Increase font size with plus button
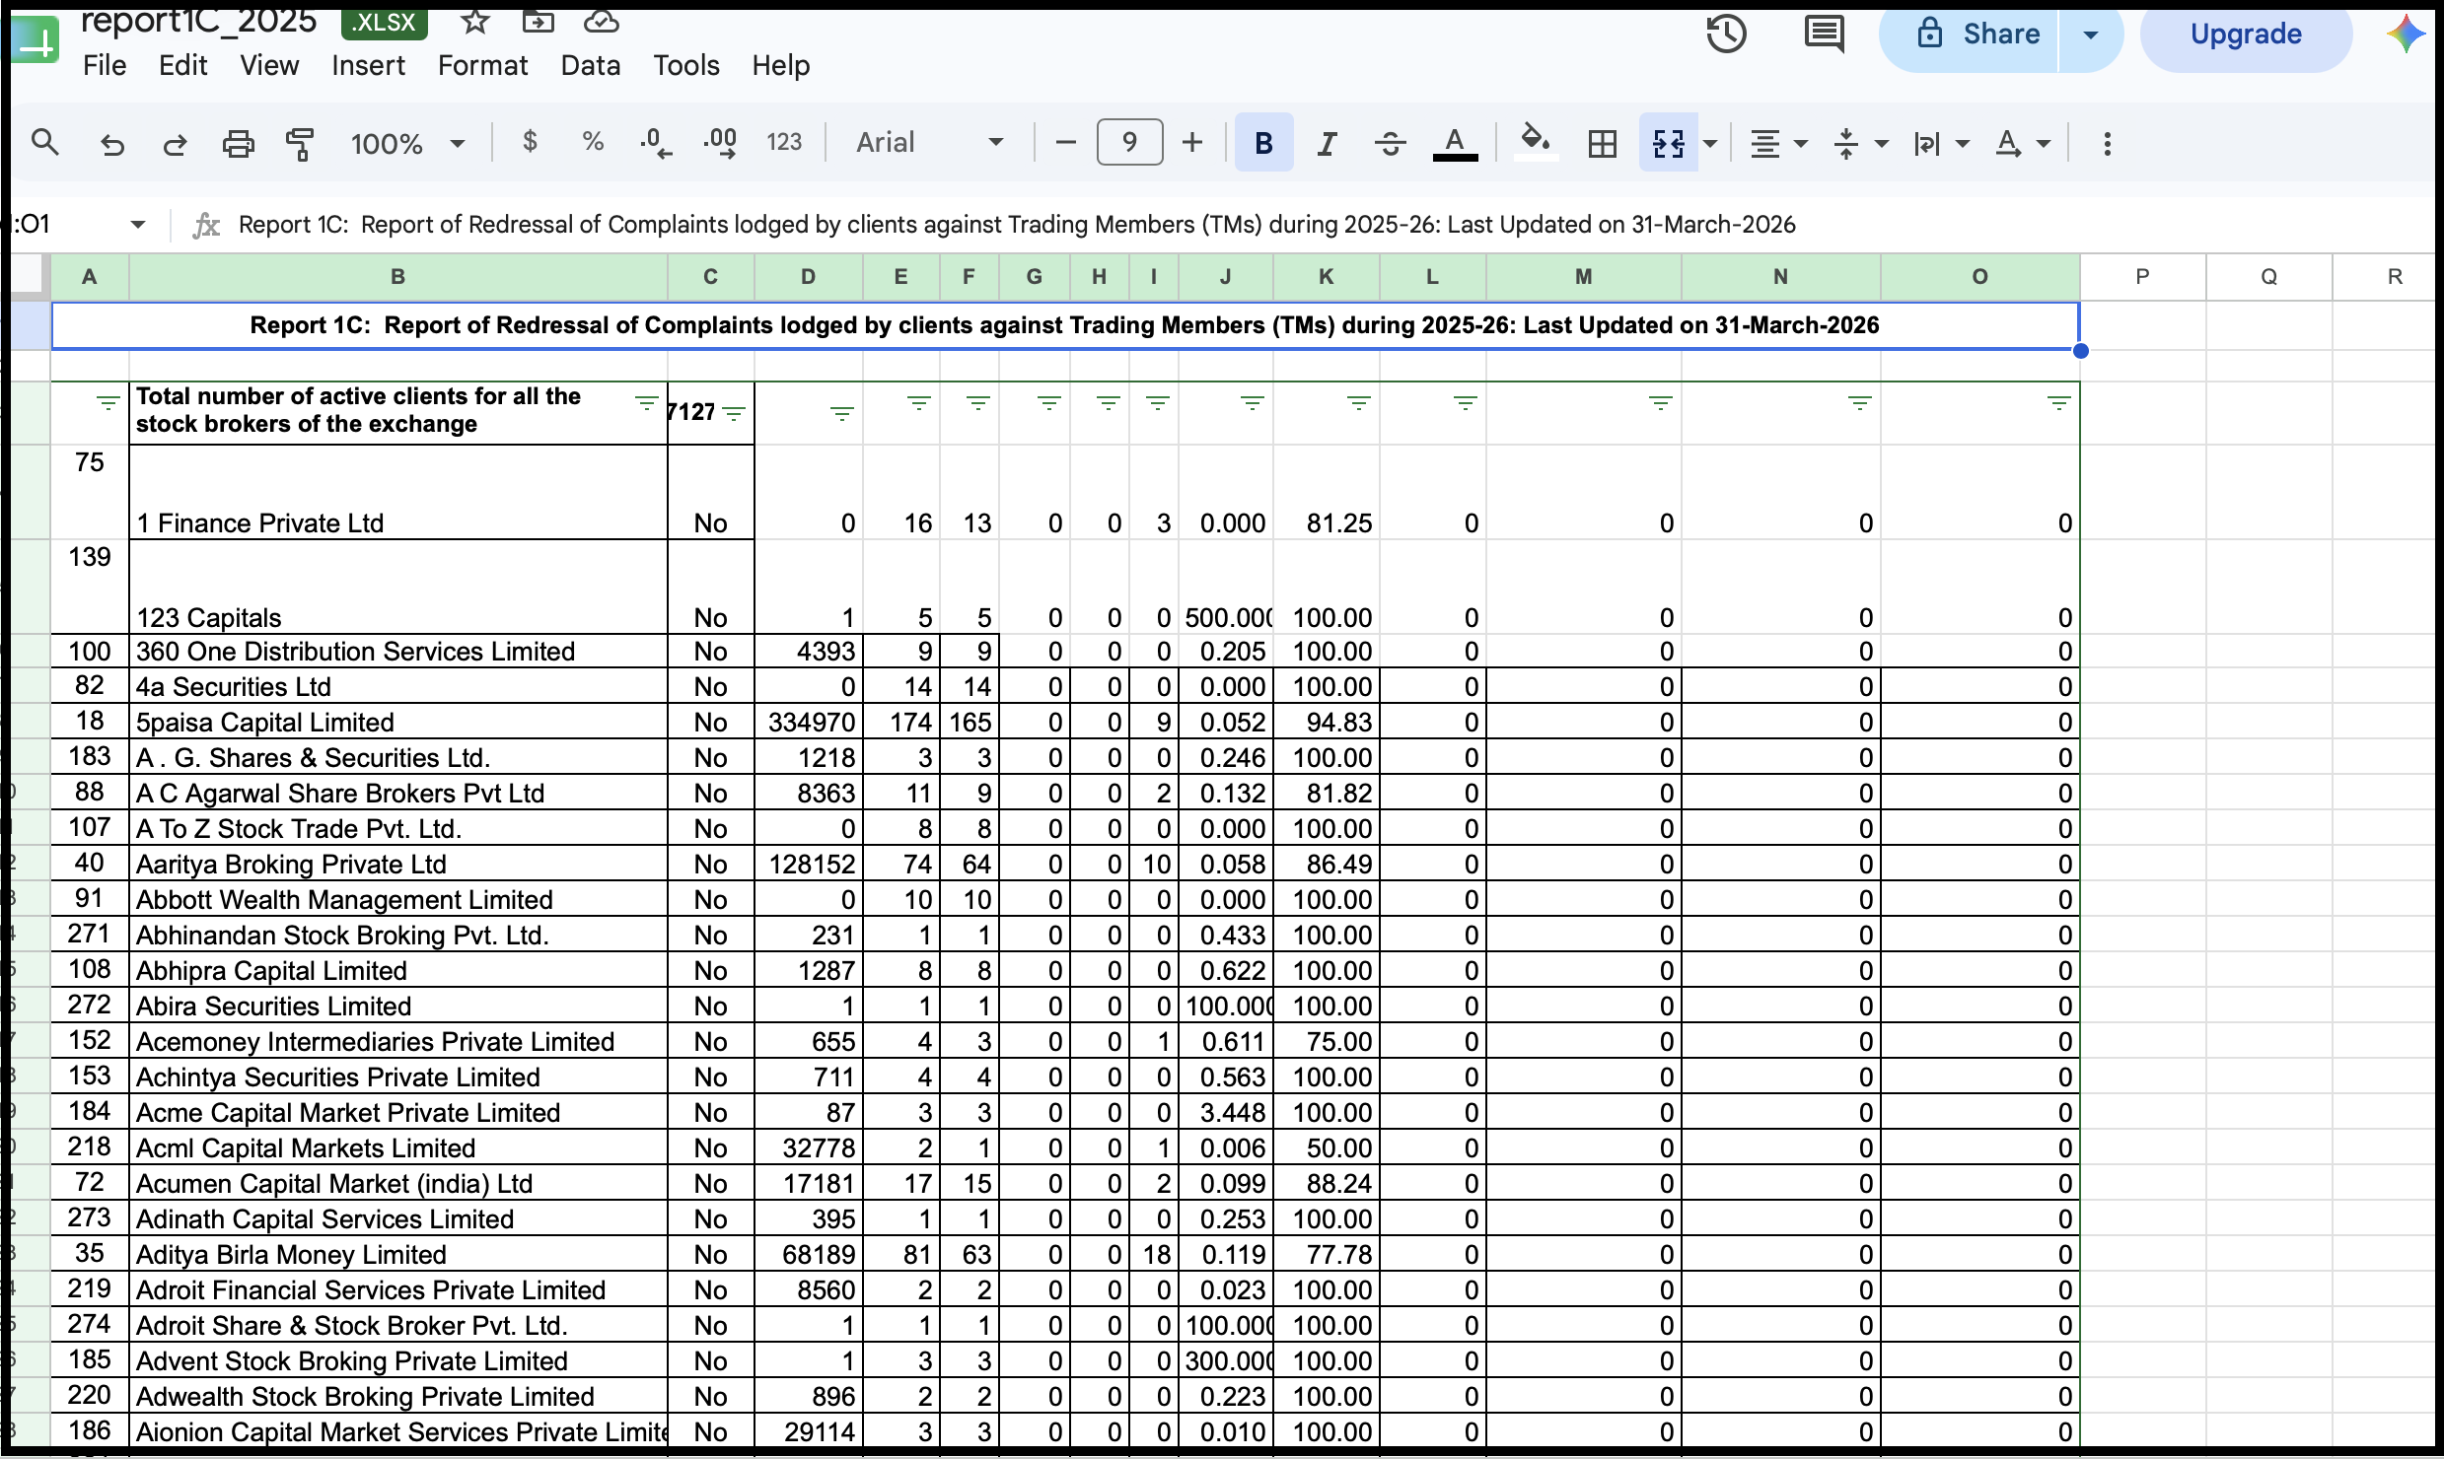 [x=1192, y=143]
